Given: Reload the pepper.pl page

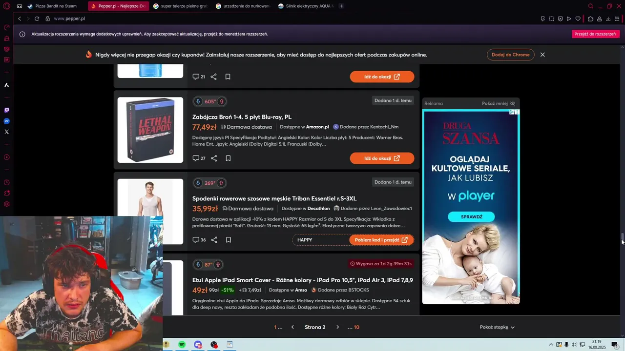Looking at the screenshot, I should click(x=37, y=19).
